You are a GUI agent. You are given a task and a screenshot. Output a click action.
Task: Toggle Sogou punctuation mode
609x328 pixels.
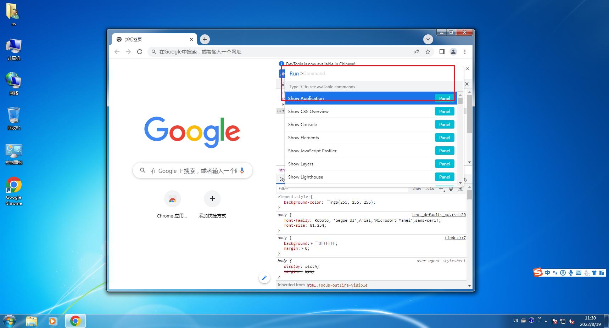555,273
